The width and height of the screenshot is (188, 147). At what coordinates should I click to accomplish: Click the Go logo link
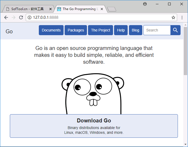pyautogui.click(x=9, y=31)
